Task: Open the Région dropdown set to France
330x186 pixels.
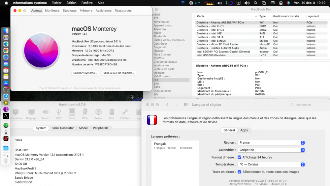Action: (x=271, y=143)
